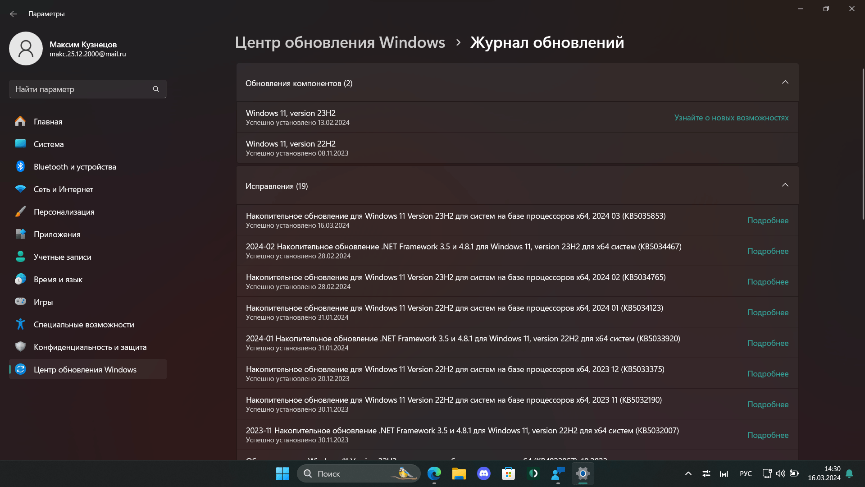Image resolution: width=865 pixels, height=487 pixels.
Task: Open volume speaker tray icon
Action: (x=781, y=473)
